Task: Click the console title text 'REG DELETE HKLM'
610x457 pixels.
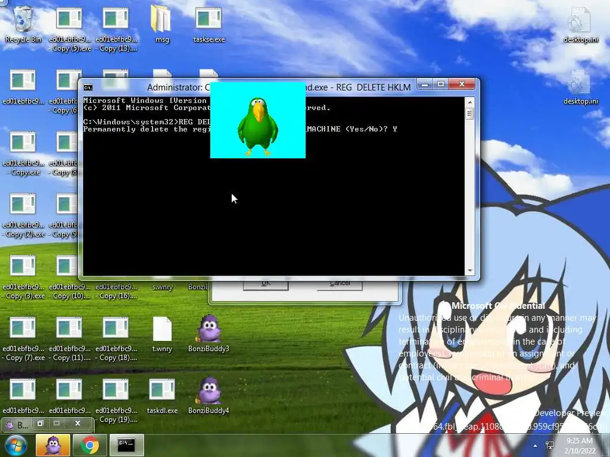Action: (374, 87)
